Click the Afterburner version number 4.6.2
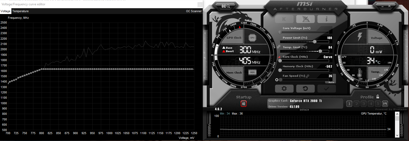This screenshot has width=409, height=141. click(218, 109)
